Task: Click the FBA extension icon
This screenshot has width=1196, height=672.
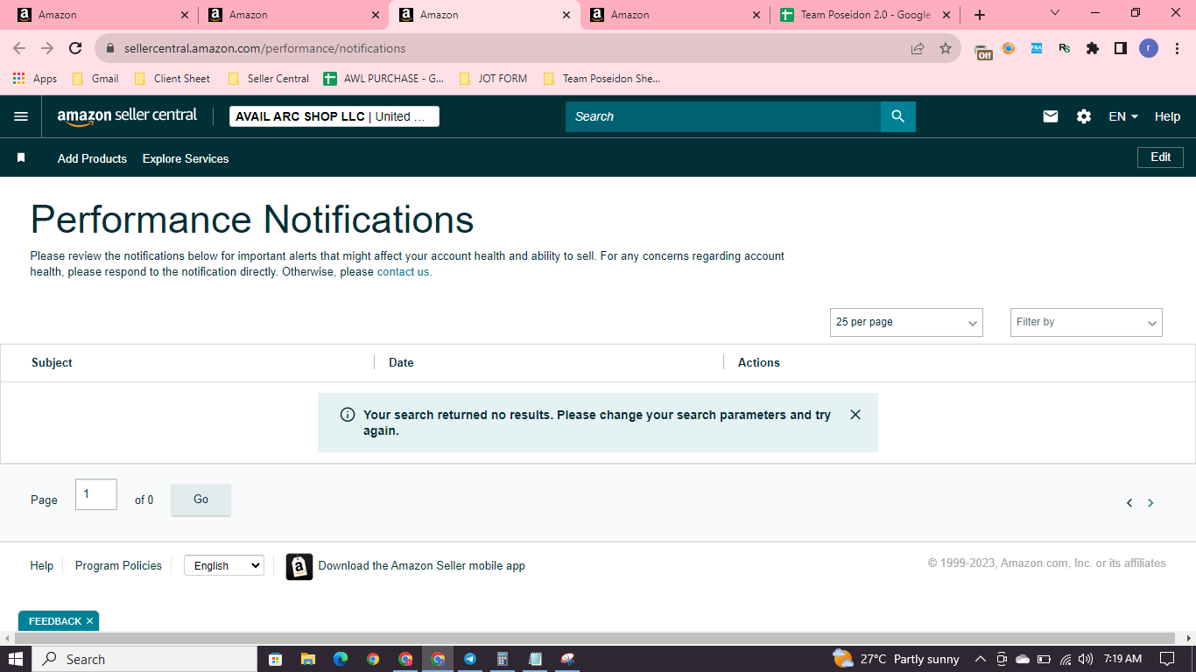Action: point(1037,48)
